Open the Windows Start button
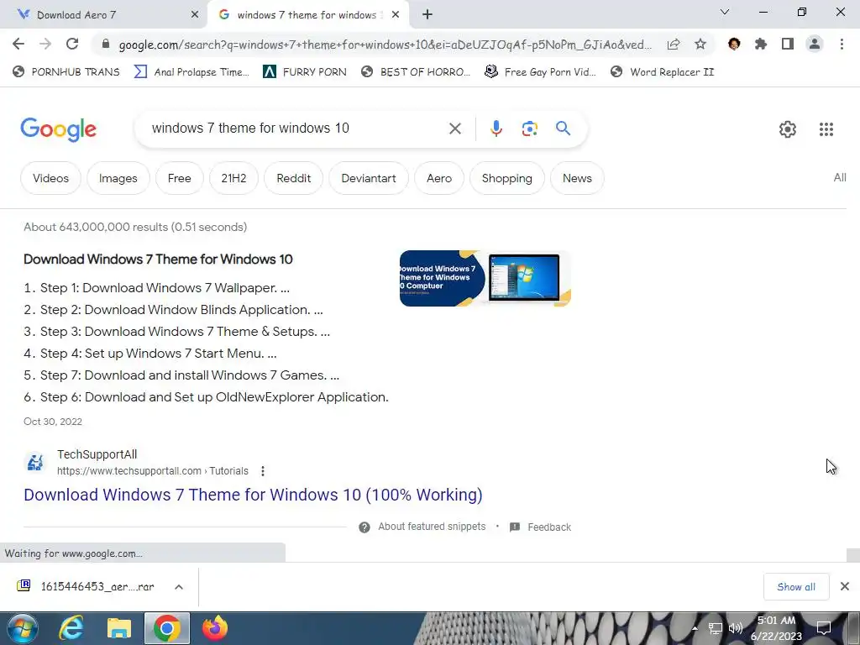 (22, 628)
